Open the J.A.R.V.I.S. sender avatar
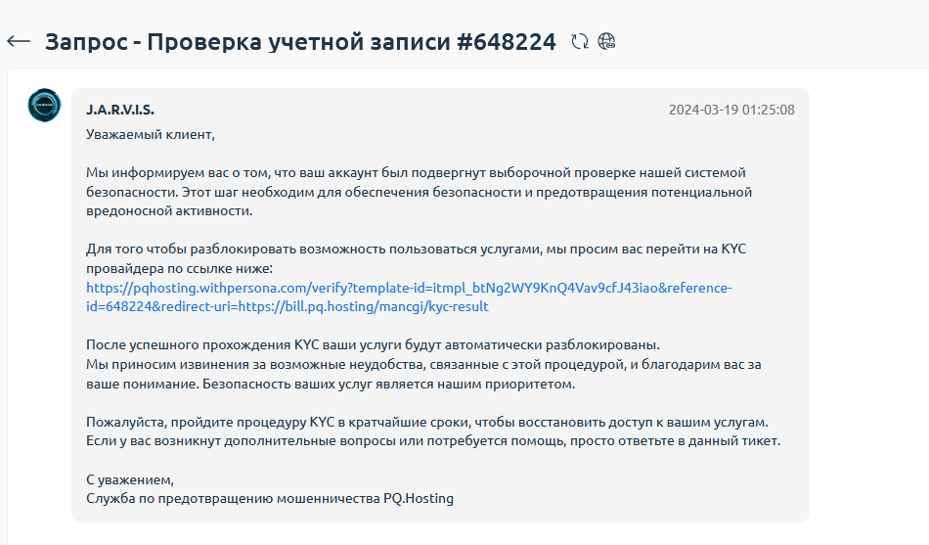The height and width of the screenshot is (545, 929). pyautogui.click(x=44, y=105)
